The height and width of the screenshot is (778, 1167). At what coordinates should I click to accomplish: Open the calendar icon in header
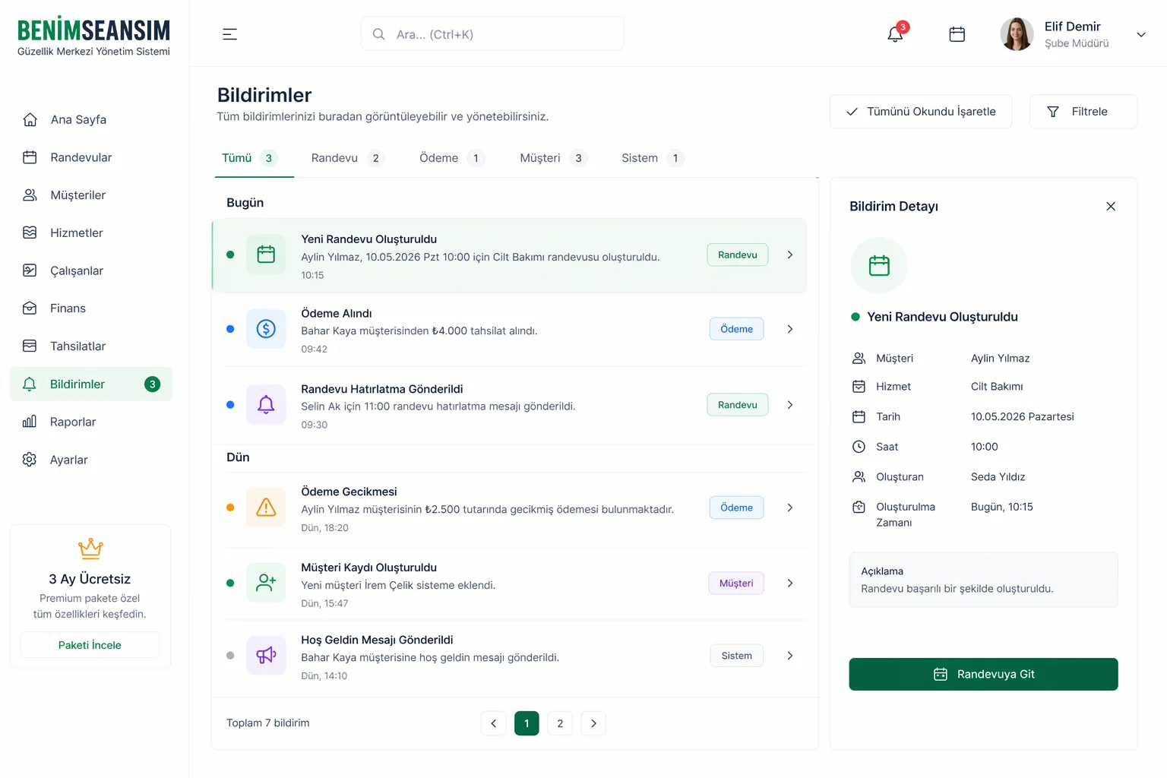click(x=957, y=34)
